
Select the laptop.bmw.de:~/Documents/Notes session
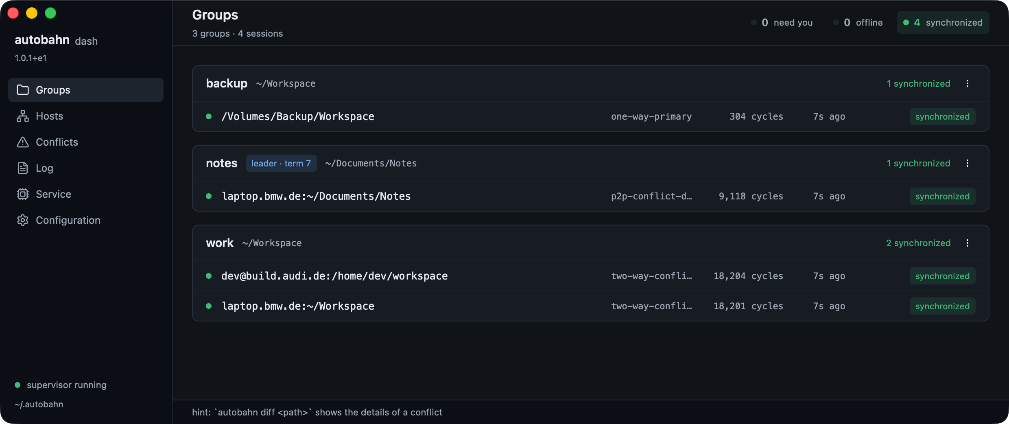pos(591,196)
